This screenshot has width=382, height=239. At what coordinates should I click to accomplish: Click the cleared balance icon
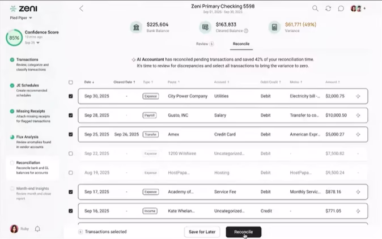tap(205, 27)
